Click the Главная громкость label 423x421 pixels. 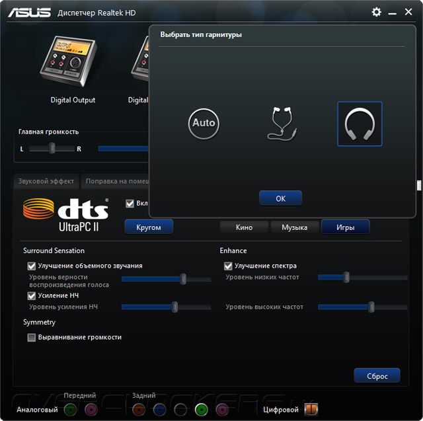[48, 132]
